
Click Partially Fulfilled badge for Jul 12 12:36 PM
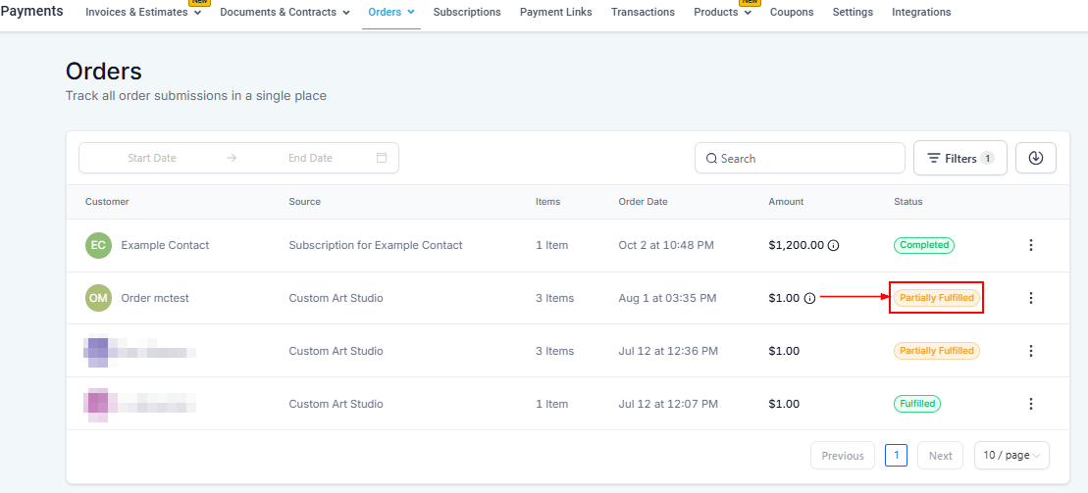coord(937,351)
